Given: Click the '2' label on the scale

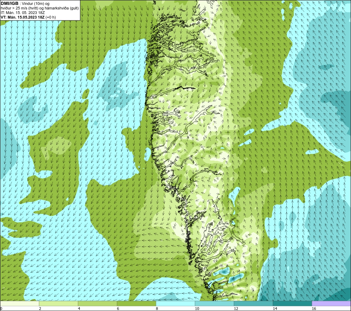Looking at the screenshot, I should point(40,309).
